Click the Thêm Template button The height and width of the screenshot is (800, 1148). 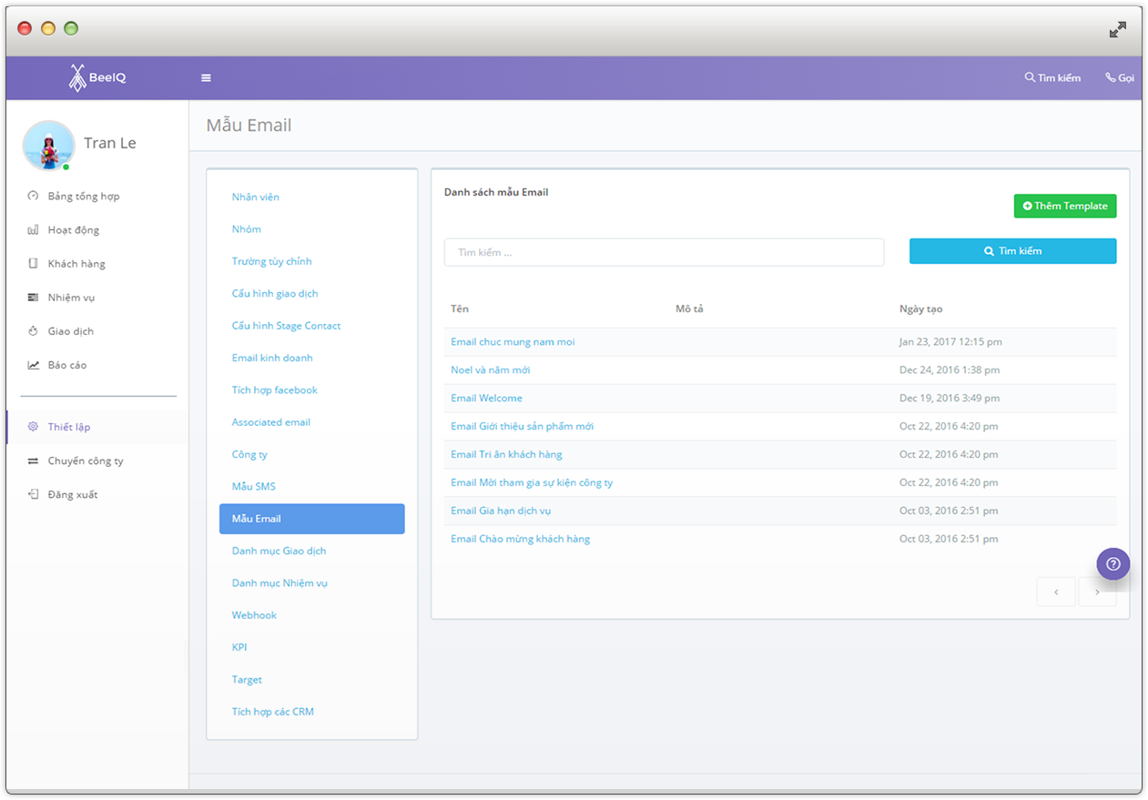click(1064, 207)
